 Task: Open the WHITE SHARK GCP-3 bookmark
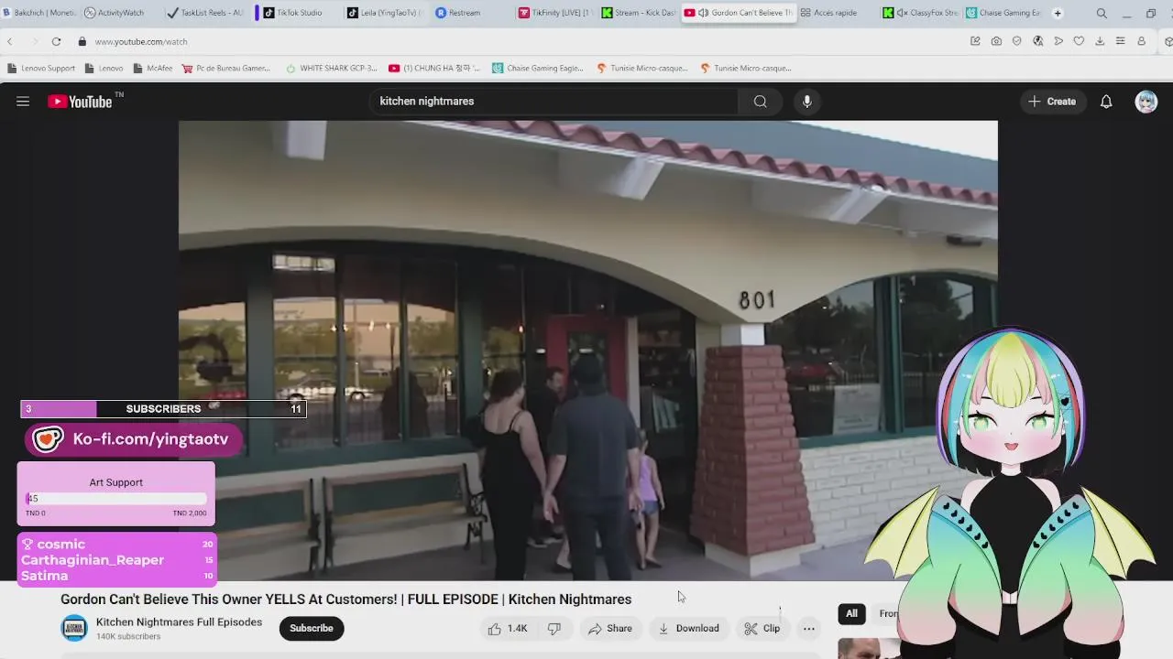pyautogui.click(x=331, y=68)
